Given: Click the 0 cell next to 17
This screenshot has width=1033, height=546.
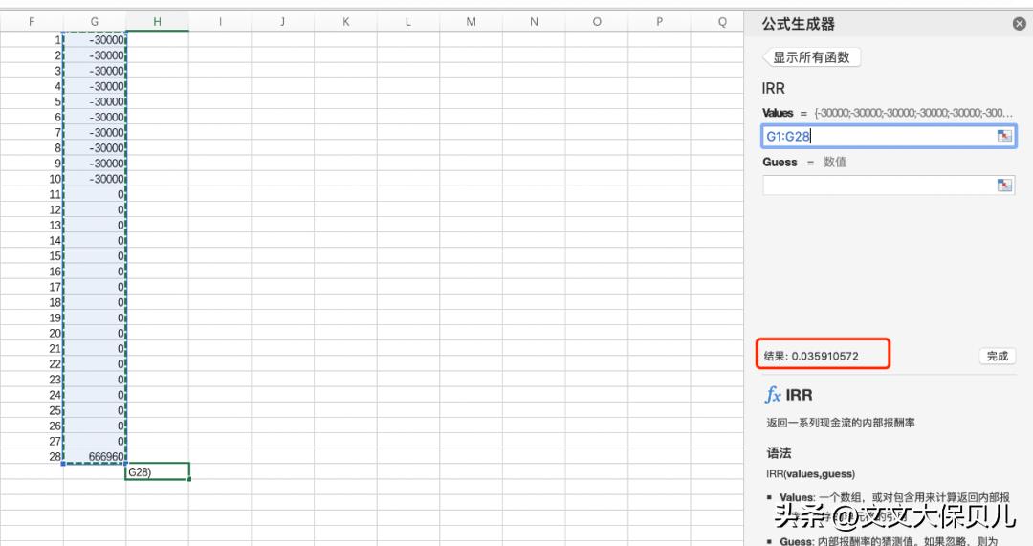Looking at the screenshot, I should point(94,287).
